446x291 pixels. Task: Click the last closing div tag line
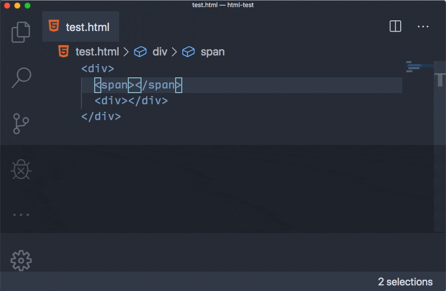pos(101,117)
